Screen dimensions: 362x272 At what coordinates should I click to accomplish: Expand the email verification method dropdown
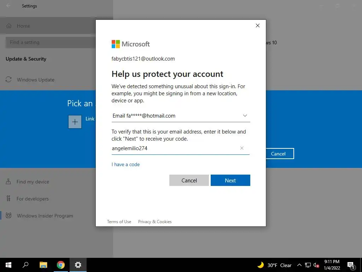click(x=245, y=116)
